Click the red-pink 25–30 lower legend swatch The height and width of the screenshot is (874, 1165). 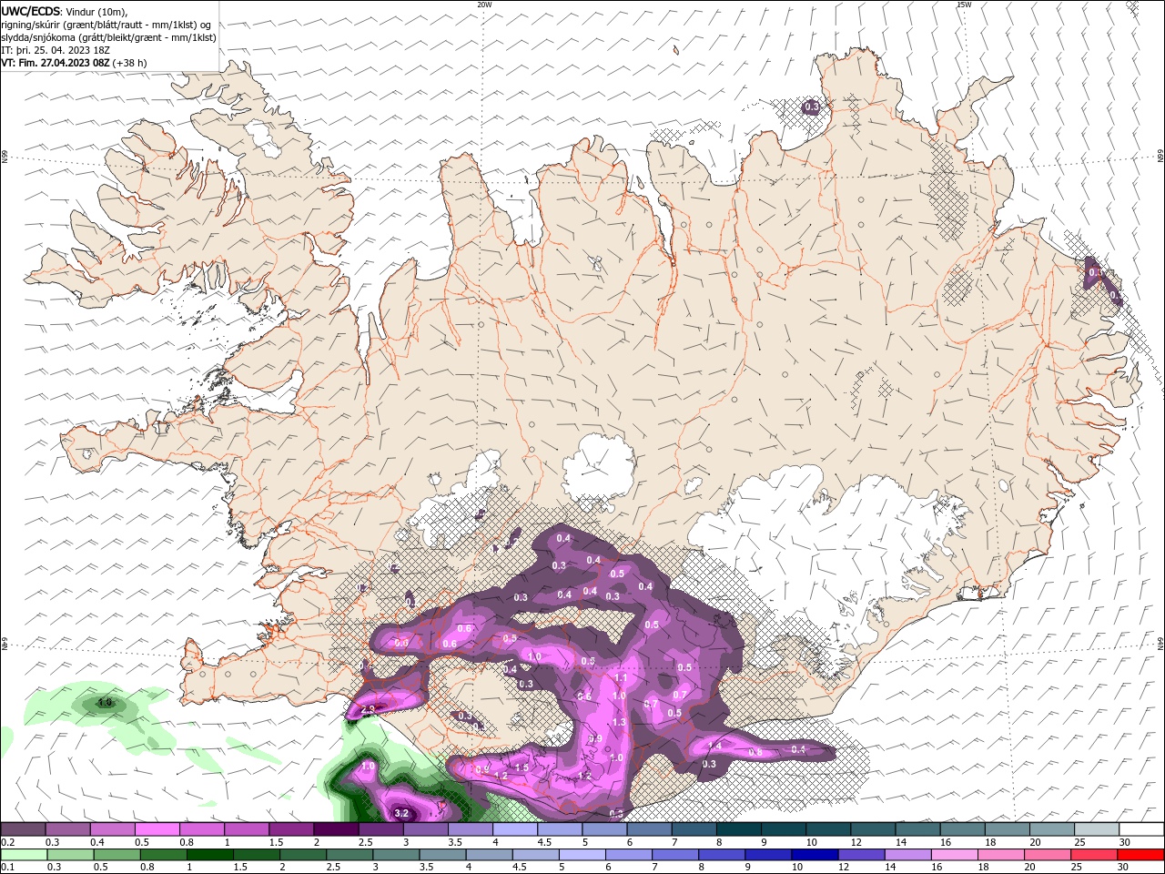tap(1092, 855)
